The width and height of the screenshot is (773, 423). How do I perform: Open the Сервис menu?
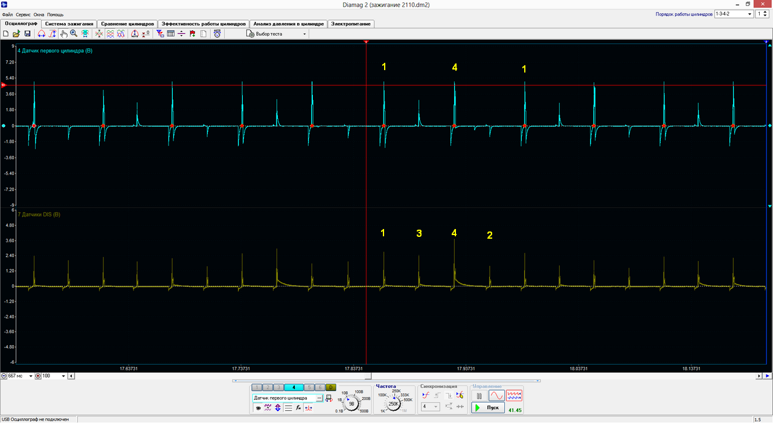(x=24, y=14)
